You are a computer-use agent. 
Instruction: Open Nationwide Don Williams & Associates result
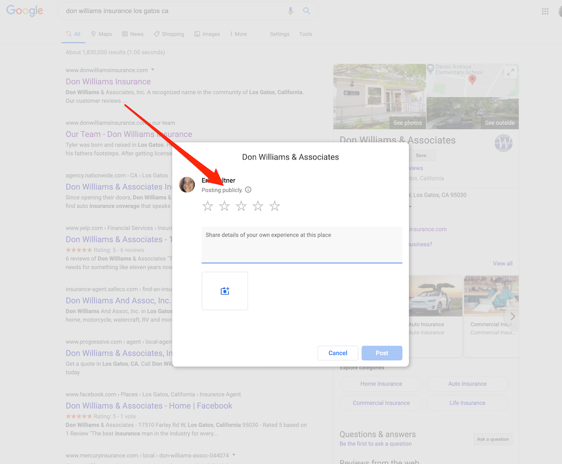[119, 187]
